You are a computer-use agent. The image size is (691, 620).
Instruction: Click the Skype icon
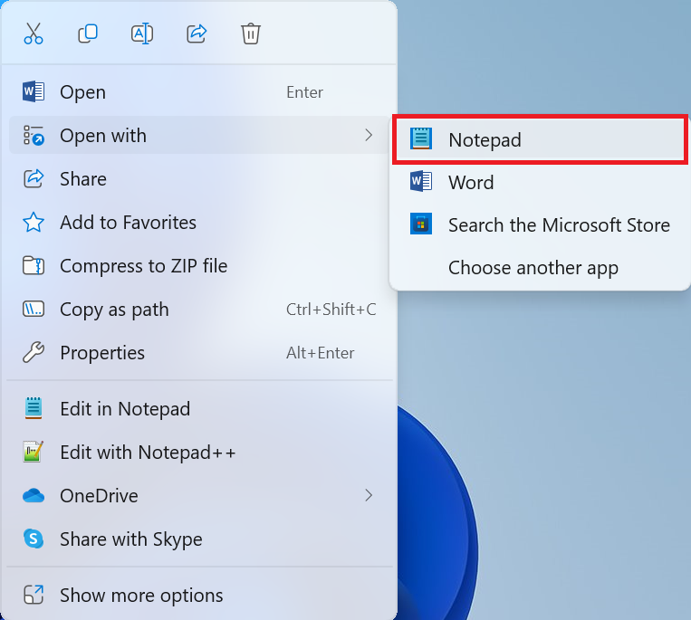pyautogui.click(x=34, y=539)
